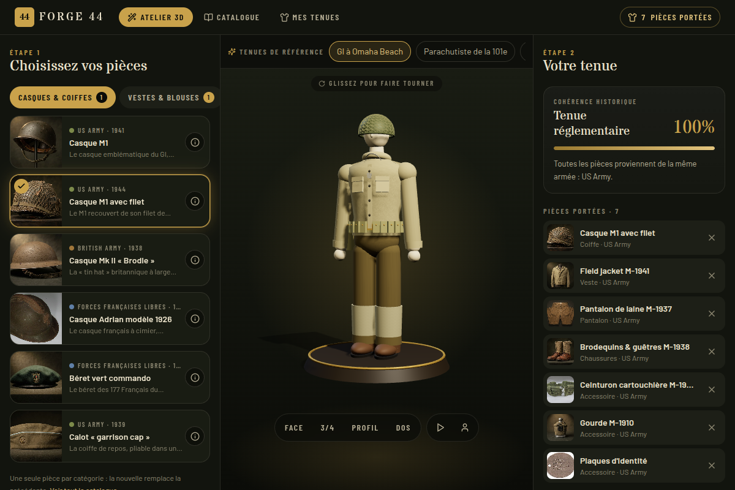Image resolution: width=735 pixels, height=490 pixels.
Task: Show info for Casque Mk II Brodie
Action: pyautogui.click(x=195, y=260)
